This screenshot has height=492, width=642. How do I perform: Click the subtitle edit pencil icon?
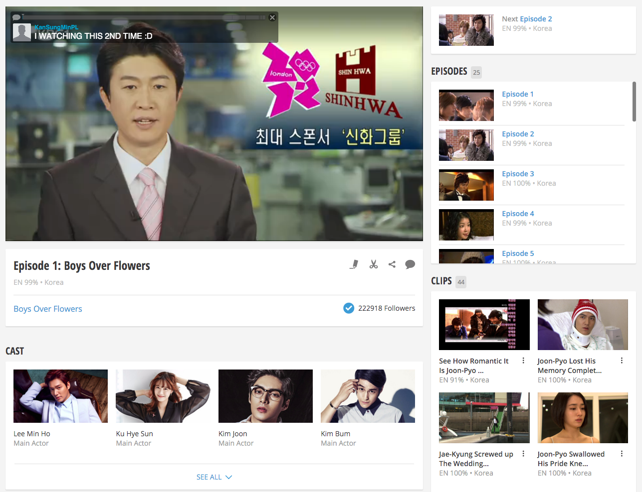pos(354,264)
